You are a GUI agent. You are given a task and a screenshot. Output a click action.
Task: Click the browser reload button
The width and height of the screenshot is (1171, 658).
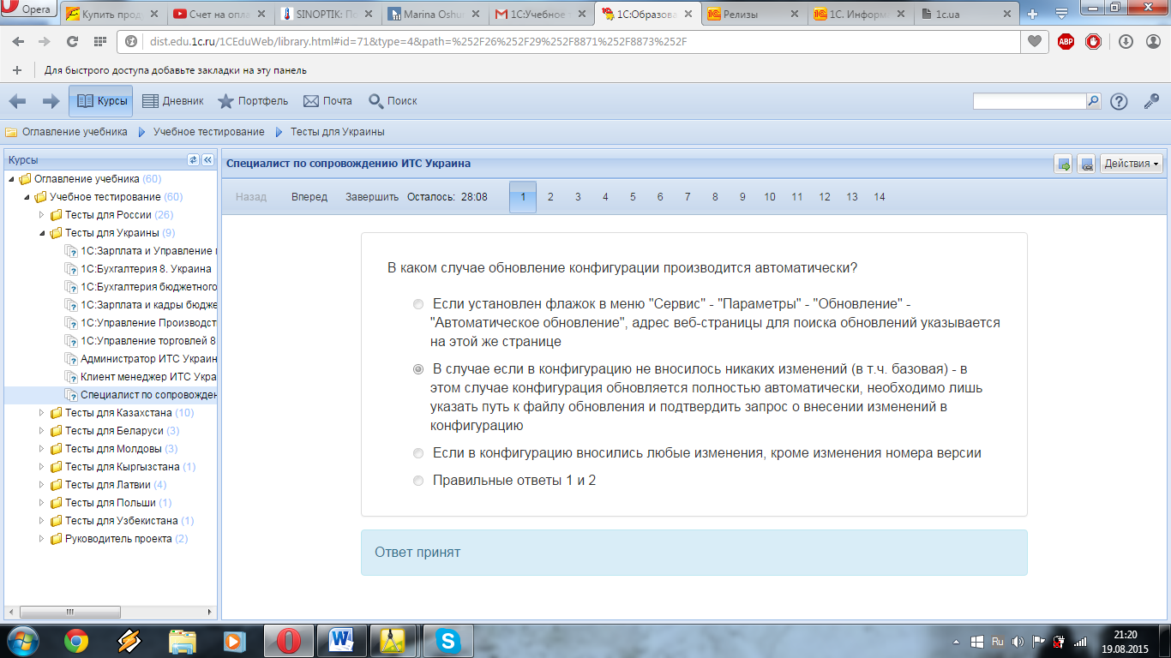72,41
